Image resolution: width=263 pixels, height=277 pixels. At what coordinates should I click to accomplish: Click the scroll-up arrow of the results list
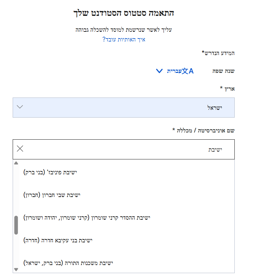(16, 163)
